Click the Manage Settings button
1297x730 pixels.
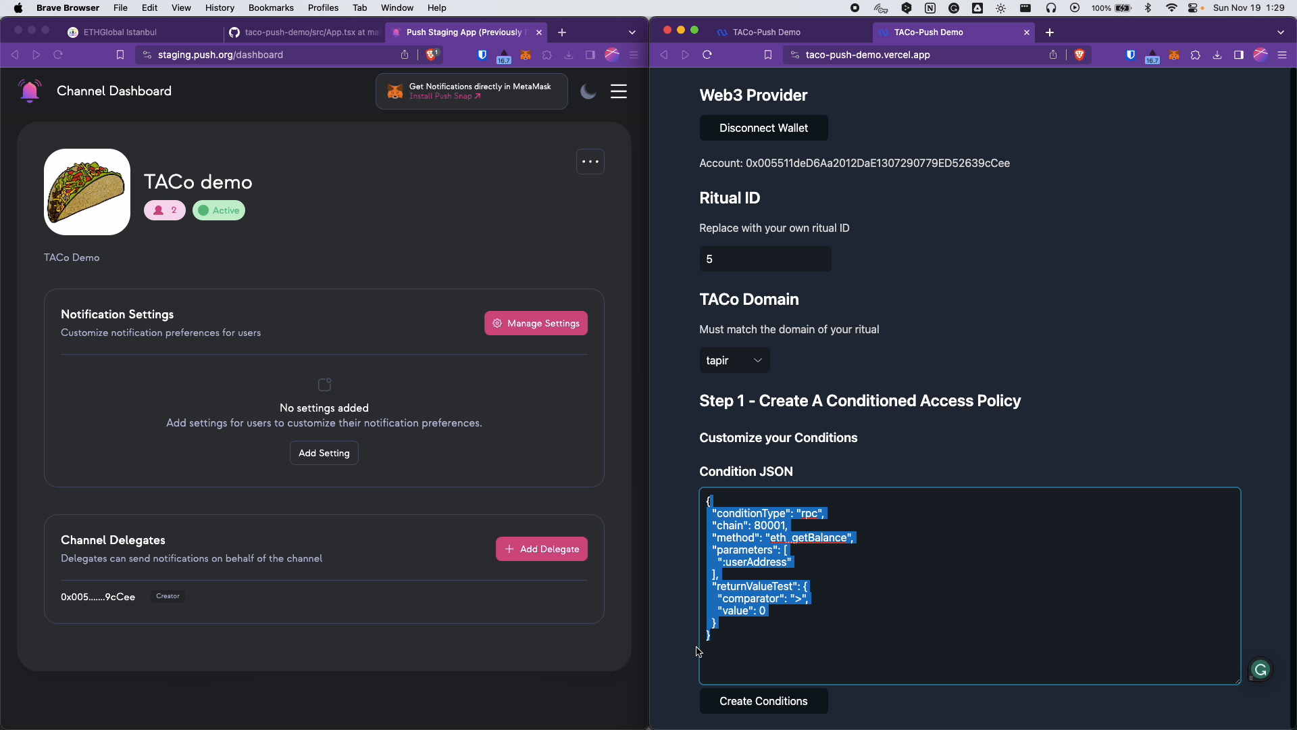point(536,323)
